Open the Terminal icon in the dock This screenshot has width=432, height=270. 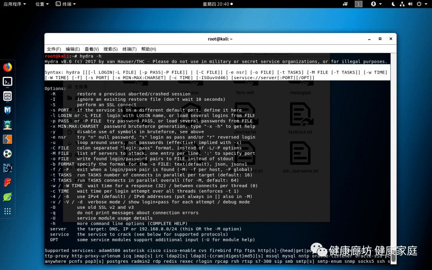[x=8, y=82]
